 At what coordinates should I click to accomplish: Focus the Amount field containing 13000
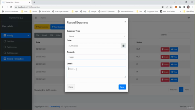[96, 57]
